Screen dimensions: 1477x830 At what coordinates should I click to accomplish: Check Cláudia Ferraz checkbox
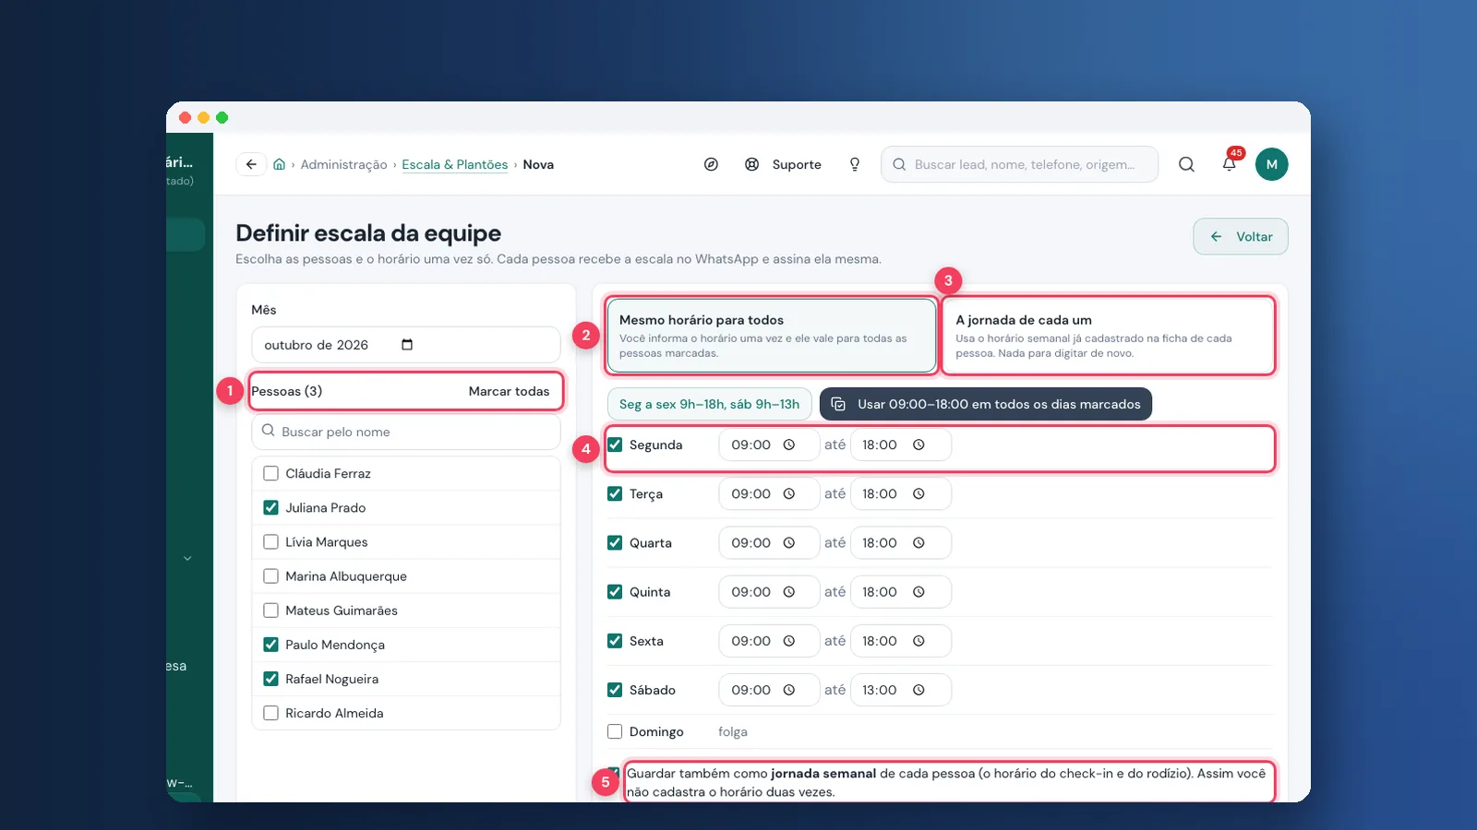[x=270, y=473]
